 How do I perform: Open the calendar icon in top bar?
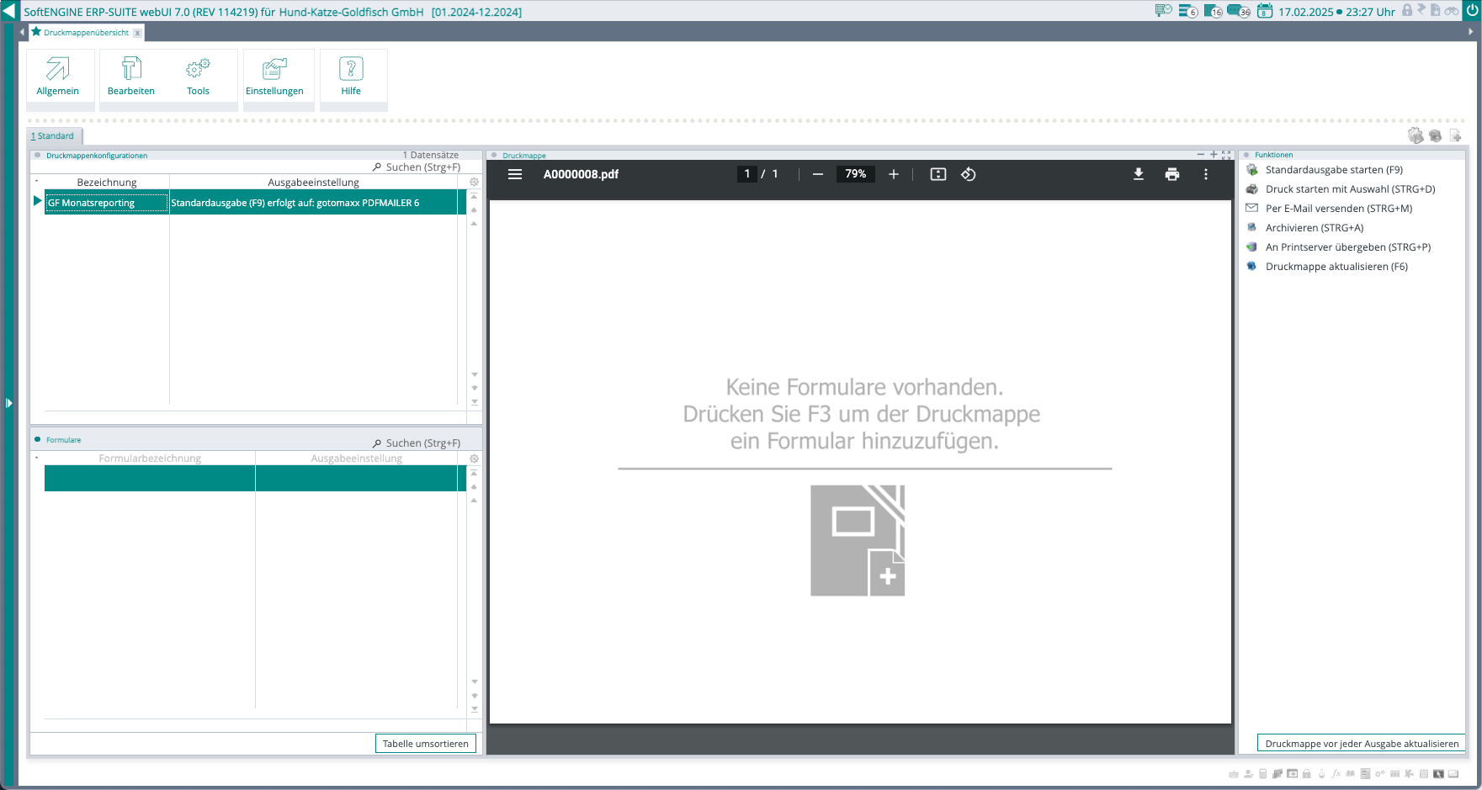coord(1264,11)
